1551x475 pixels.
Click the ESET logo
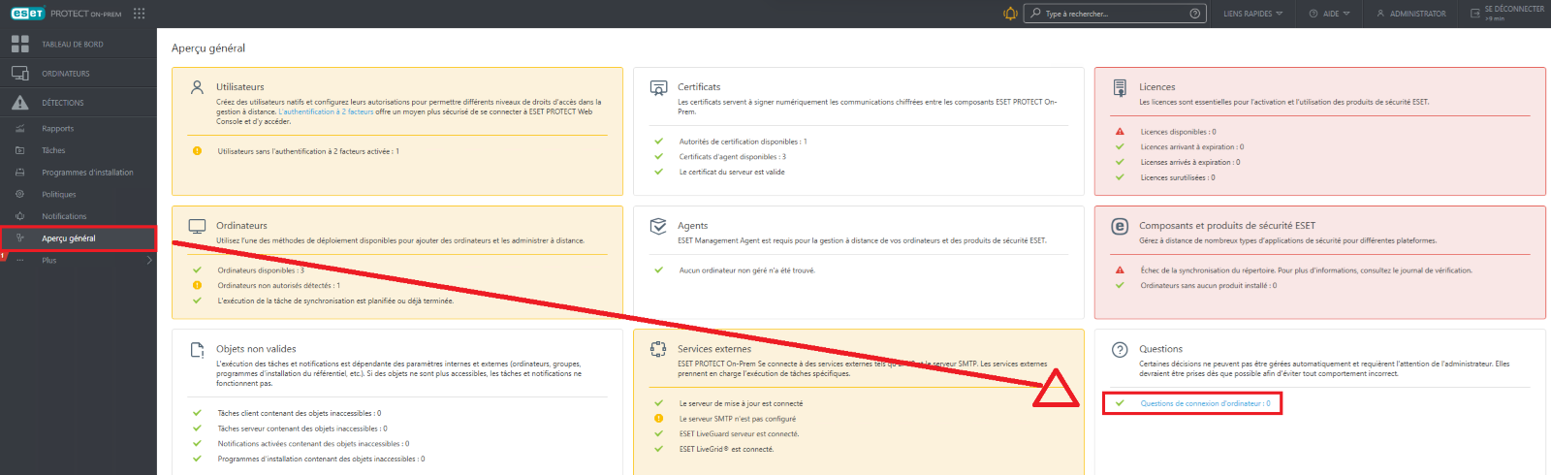click(28, 14)
